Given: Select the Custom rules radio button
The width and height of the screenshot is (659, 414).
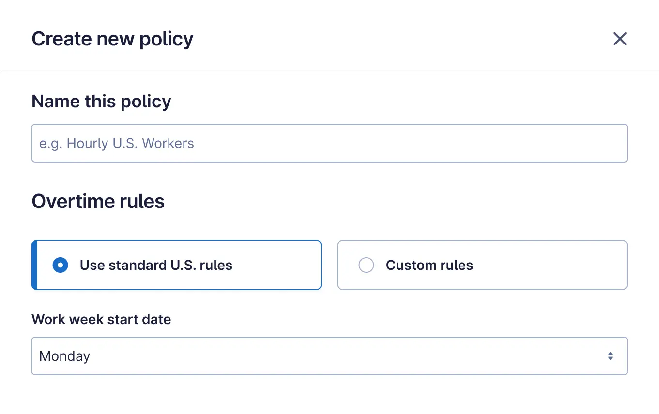Looking at the screenshot, I should [x=366, y=265].
